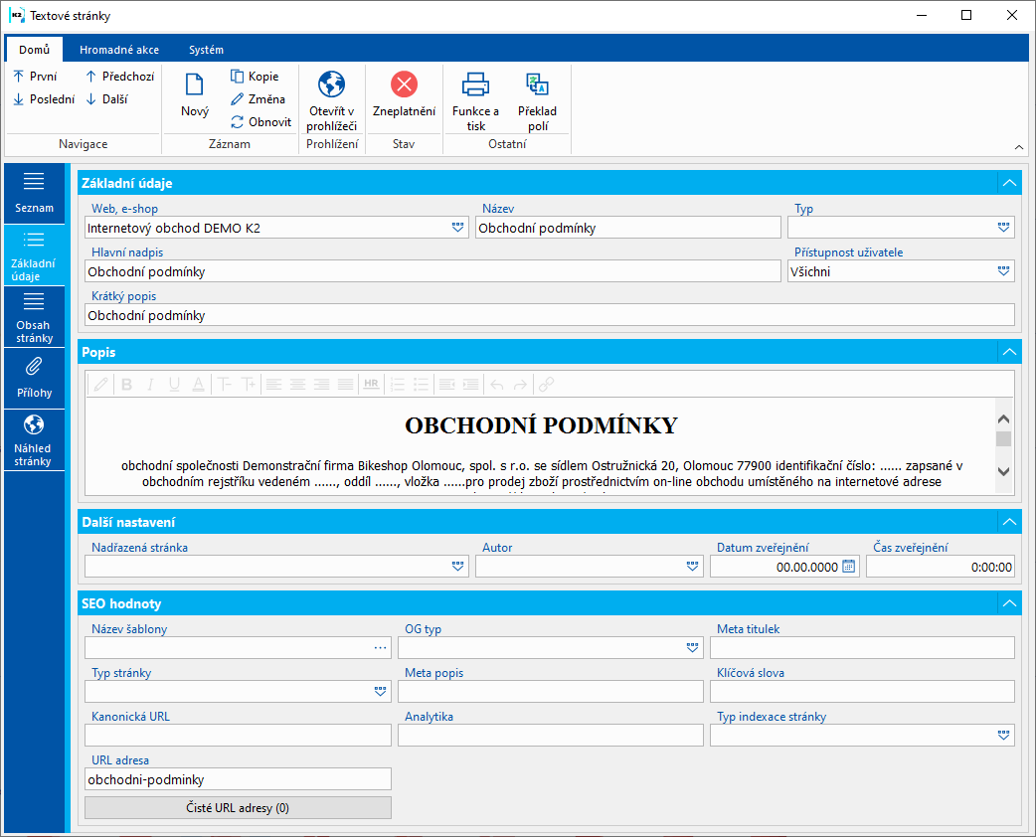The height and width of the screenshot is (837, 1036).
Task: Click into the Meta titulek field
Action: pos(862,648)
